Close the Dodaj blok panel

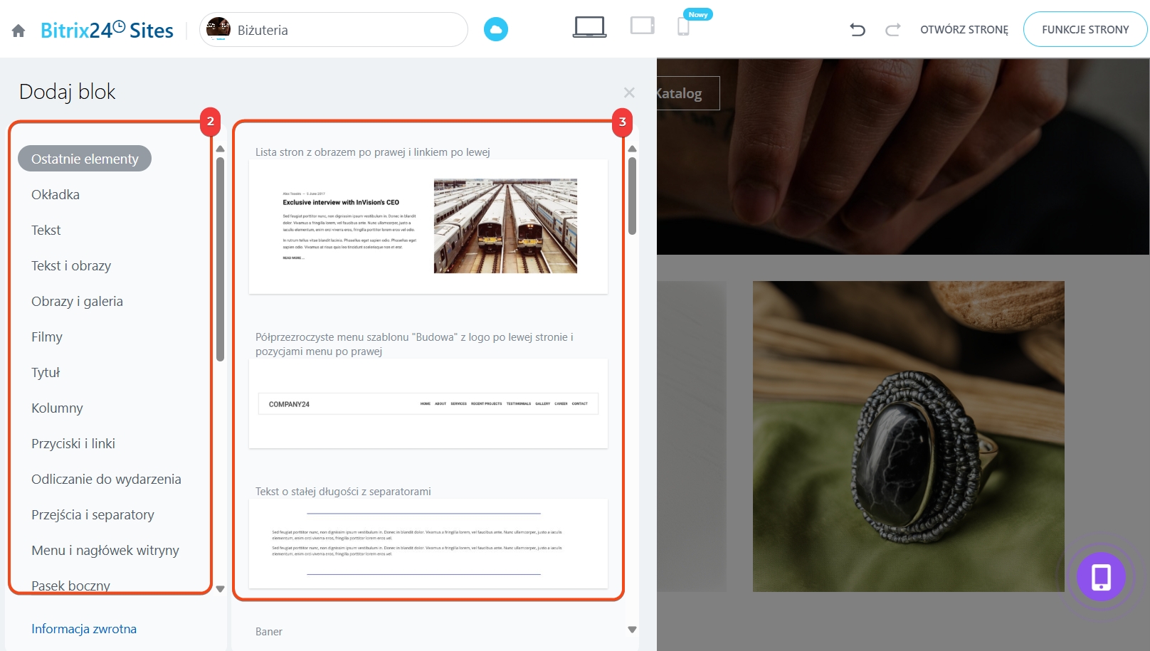point(629,92)
